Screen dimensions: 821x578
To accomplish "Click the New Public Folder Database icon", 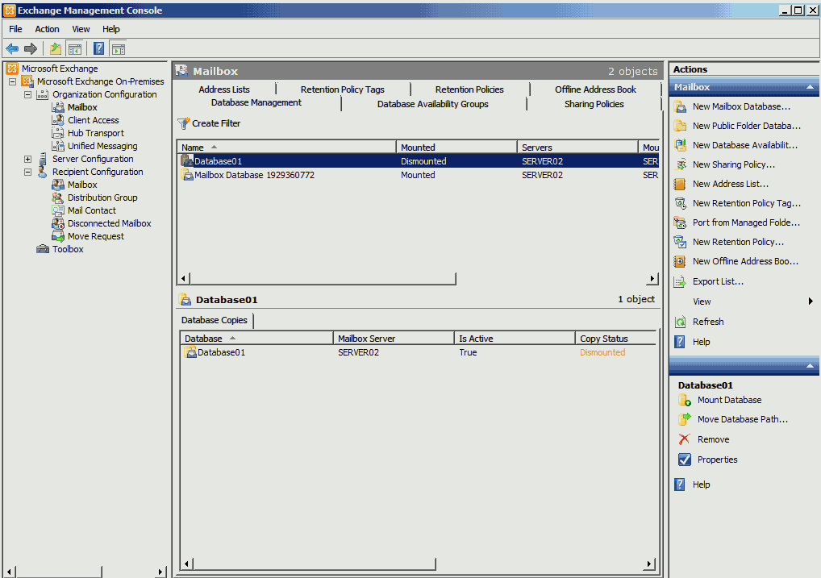I will pyautogui.click(x=680, y=126).
